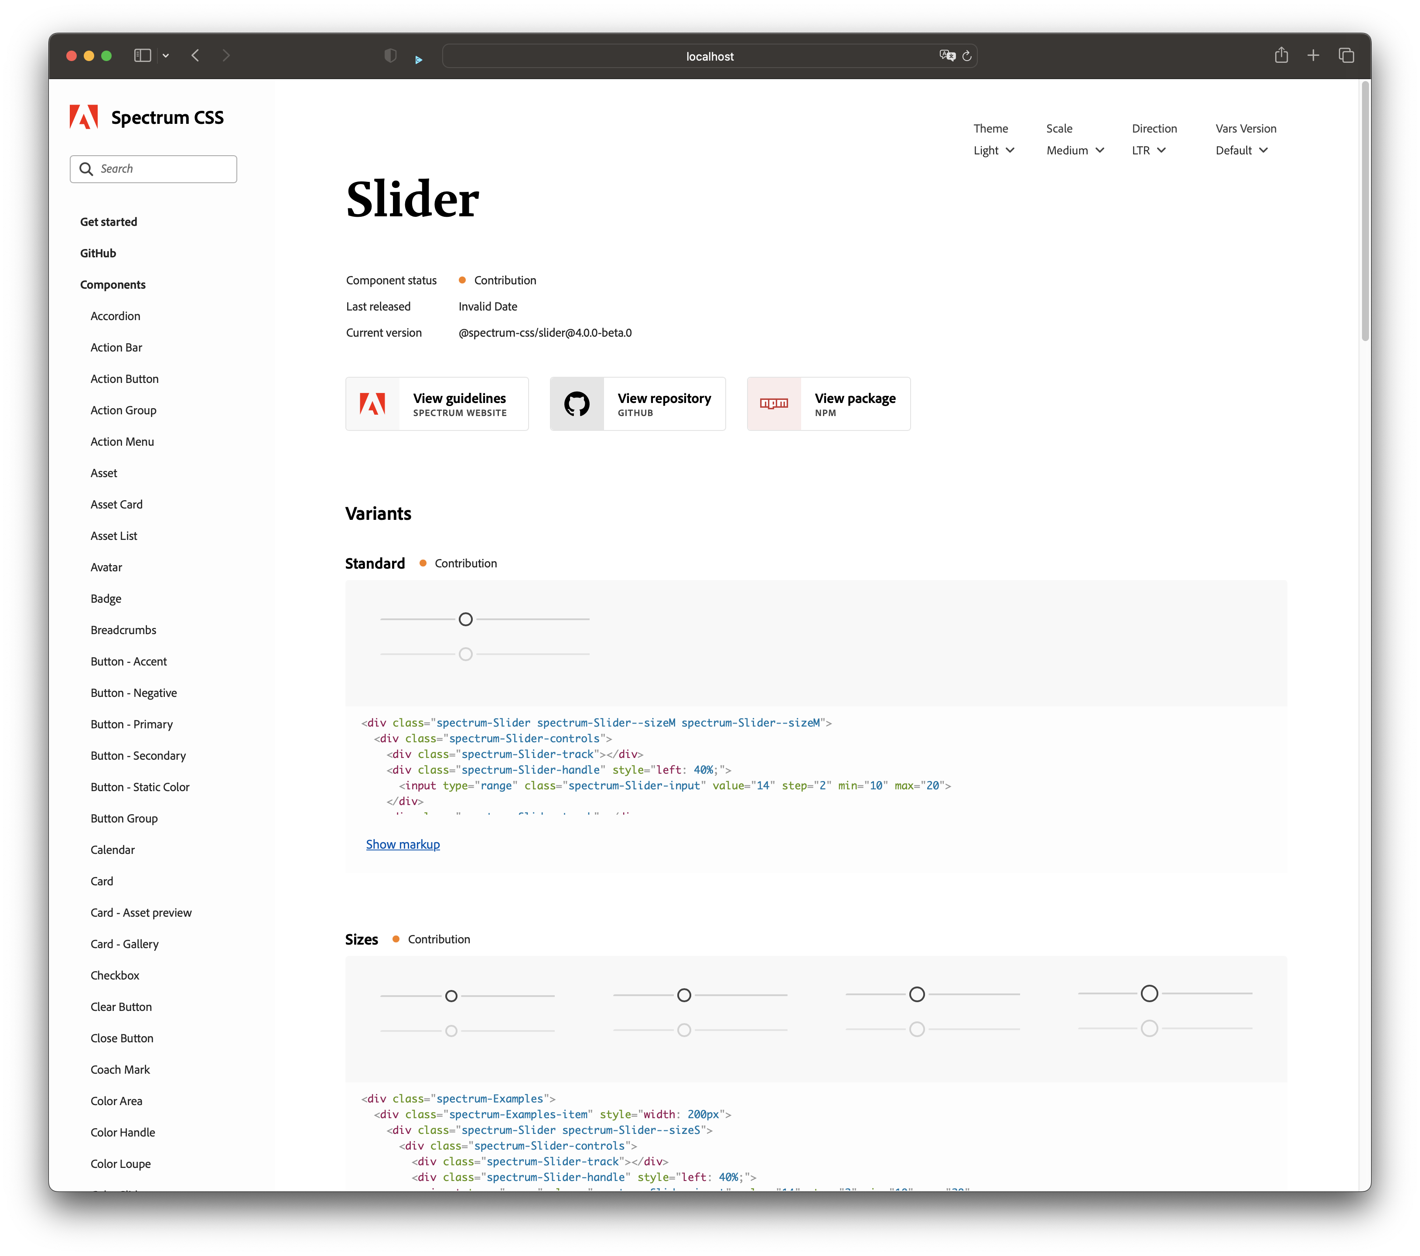Click the Show markup link

tap(403, 845)
